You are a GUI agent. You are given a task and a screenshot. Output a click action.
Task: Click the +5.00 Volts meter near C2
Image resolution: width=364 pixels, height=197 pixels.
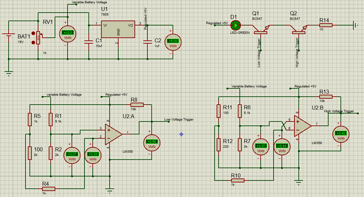[173, 41]
